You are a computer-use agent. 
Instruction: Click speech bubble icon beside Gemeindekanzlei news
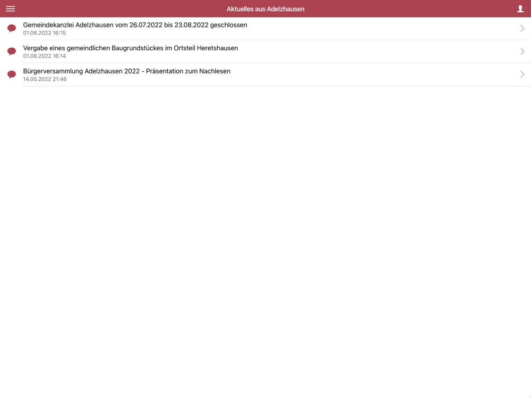[12, 28]
